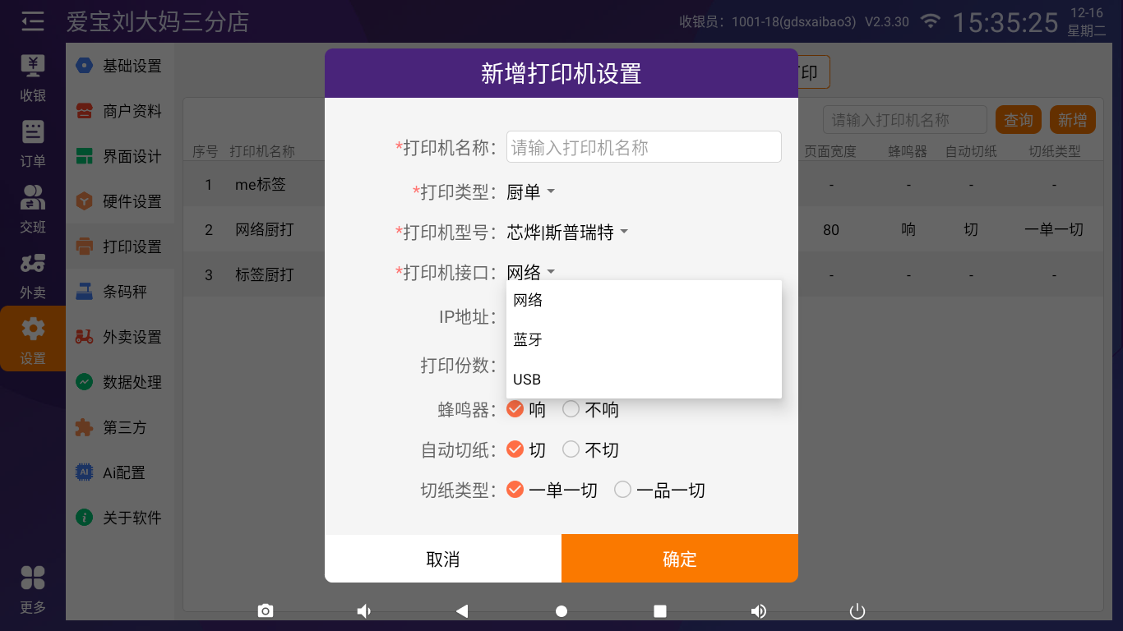Click the hamburger menu collapse icon
This screenshot has height=631, width=1123.
pos(33,21)
